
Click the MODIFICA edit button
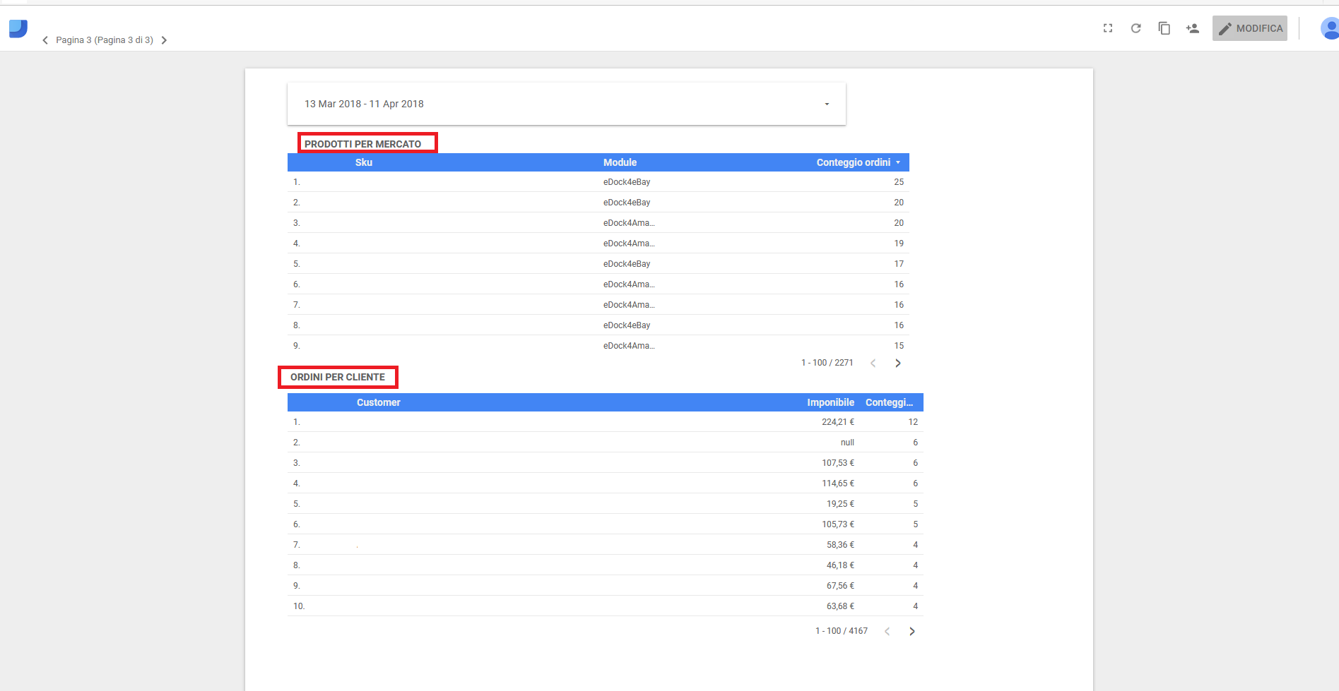pyautogui.click(x=1250, y=28)
